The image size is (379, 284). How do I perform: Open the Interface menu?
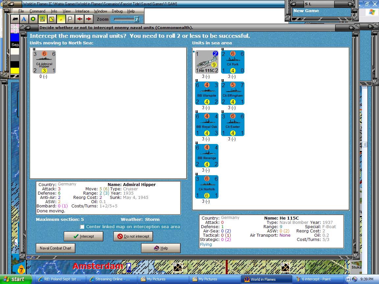click(x=82, y=11)
